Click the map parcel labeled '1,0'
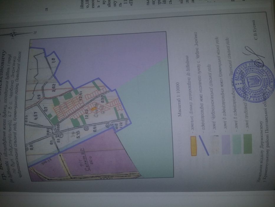Viewport: 275px width, 207px height. point(53,60)
